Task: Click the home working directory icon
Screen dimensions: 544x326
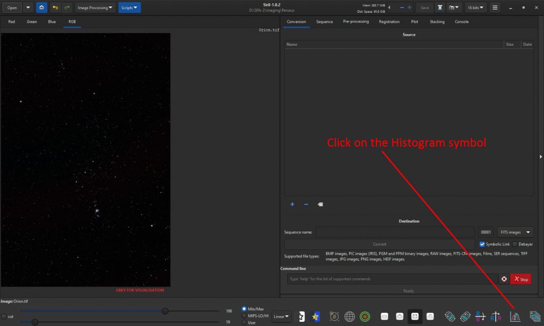Action: tap(41, 7)
